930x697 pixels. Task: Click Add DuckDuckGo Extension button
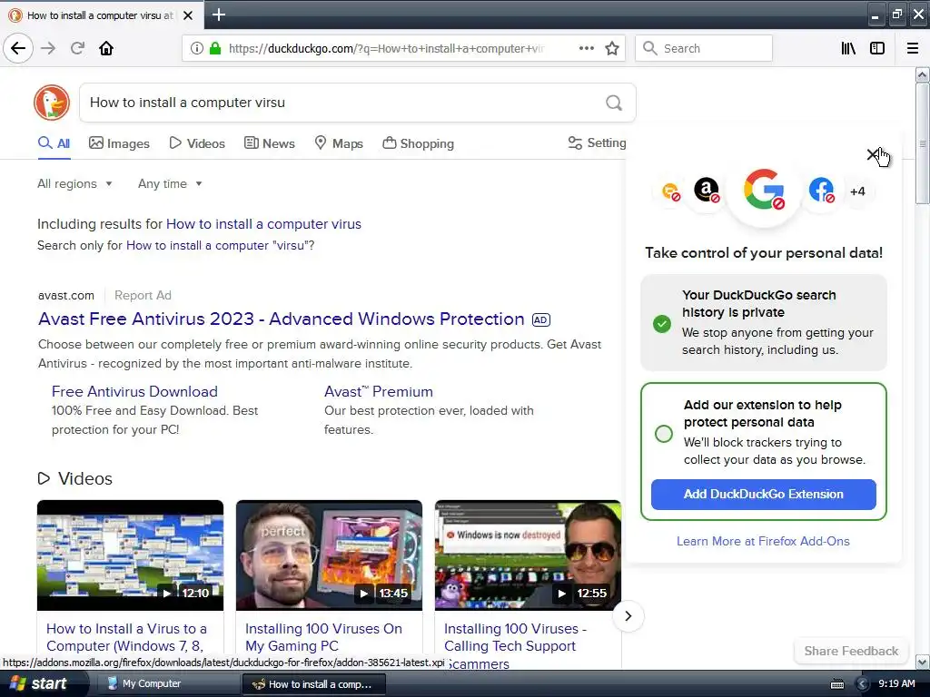point(763,495)
